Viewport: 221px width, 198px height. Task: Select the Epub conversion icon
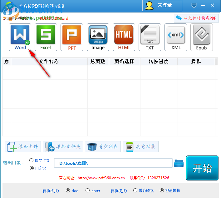click(x=202, y=37)
